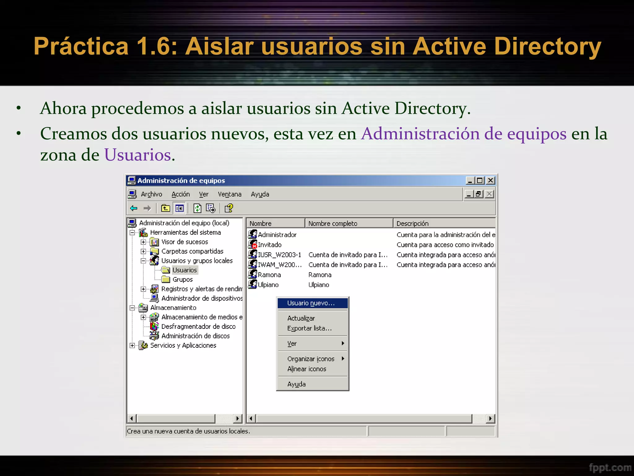Open the Ver menu in menu bar
The image size is (634, 476).
click(x=204, y=194)
